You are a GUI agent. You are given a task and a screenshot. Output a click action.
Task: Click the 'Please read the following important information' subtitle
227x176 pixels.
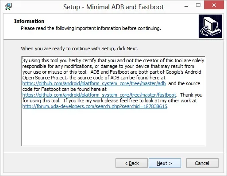(x=91, y=28)
